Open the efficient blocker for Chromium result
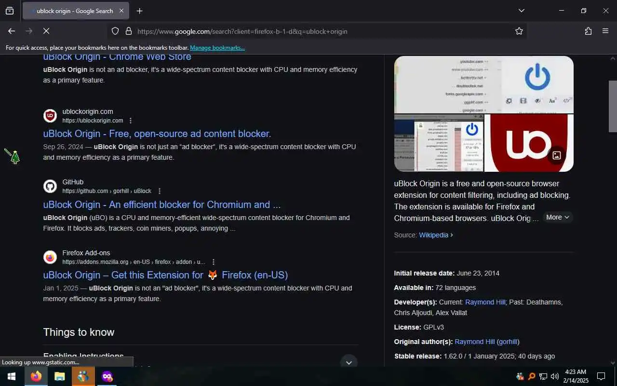This screenshot has width=617, height=386. 162,205
